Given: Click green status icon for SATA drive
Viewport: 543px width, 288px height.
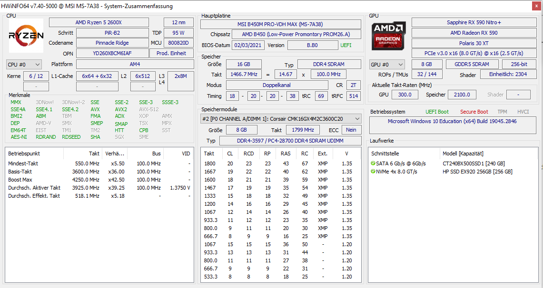Looking at the screenshot, I should tap(373, 163).
